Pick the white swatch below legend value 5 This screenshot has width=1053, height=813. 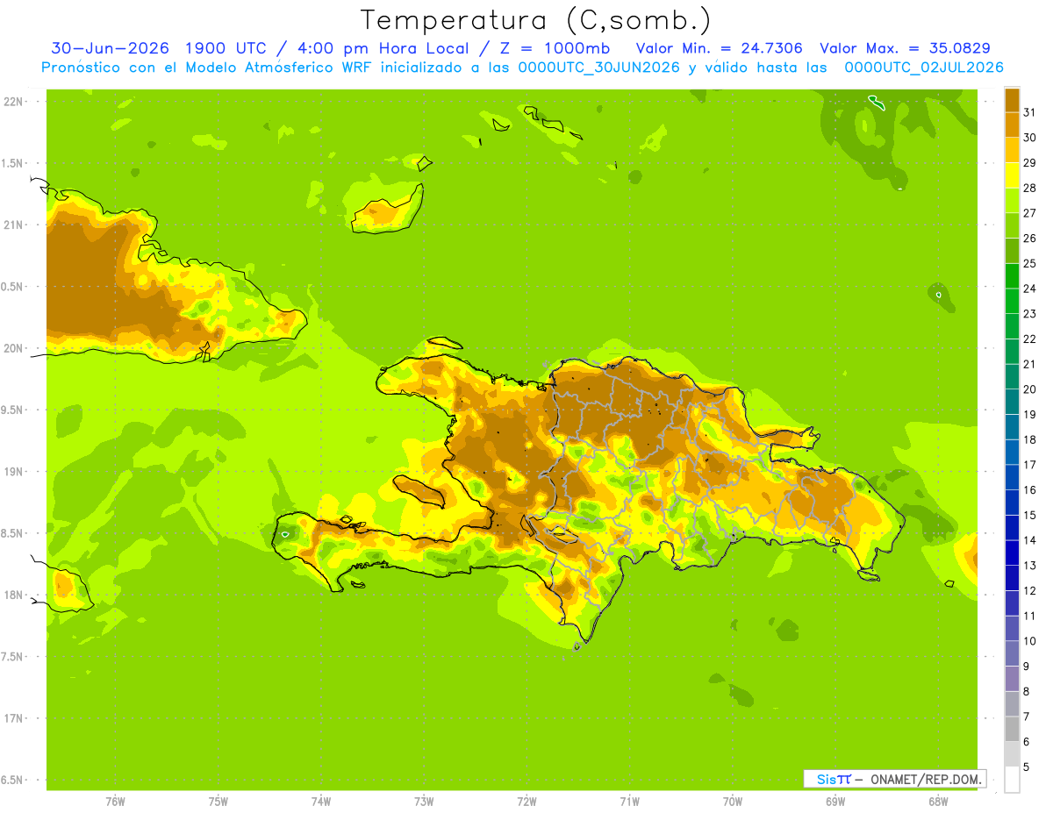pyautogui.click(x=1012, y=780)
